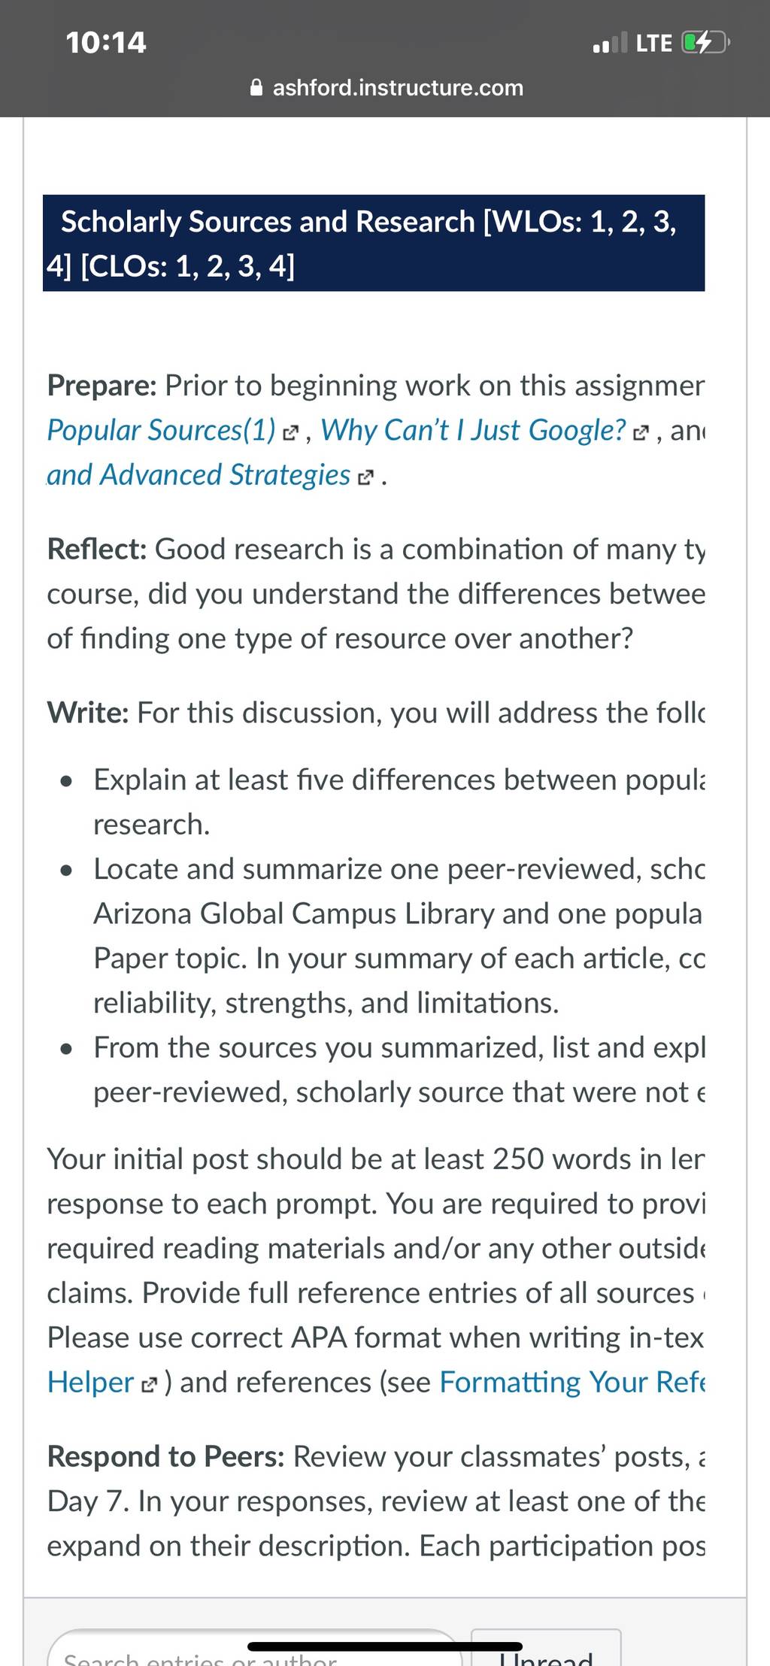Click external link icon after Popular Sources(1)
Viewport: 770px width, 1666px height.
(x=290, y=433)
